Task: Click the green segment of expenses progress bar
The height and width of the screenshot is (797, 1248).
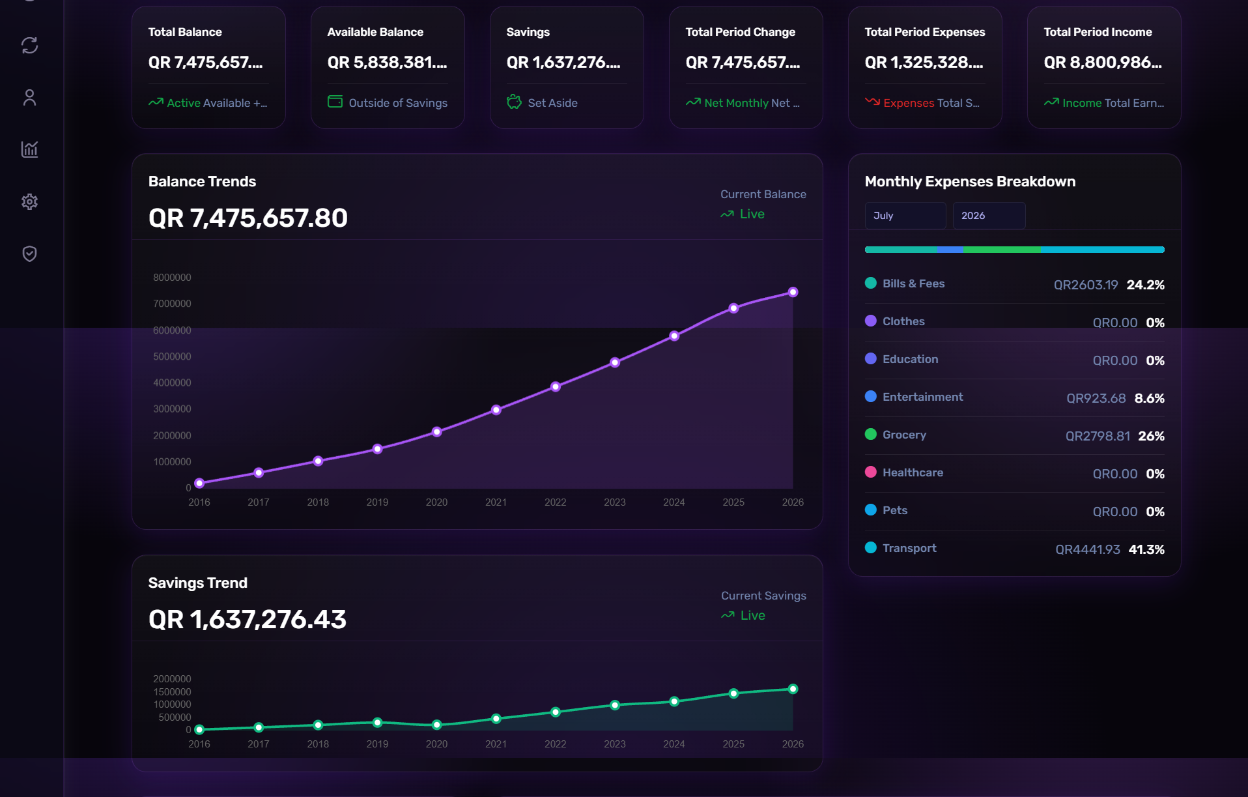Action: 1001,250
